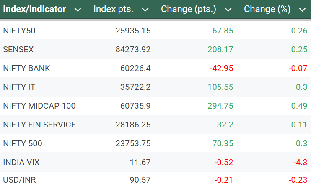Screen dimensions: 311x186
Task: Click the Change (pts.) column dropdown chevron
Action: point(228,10)
